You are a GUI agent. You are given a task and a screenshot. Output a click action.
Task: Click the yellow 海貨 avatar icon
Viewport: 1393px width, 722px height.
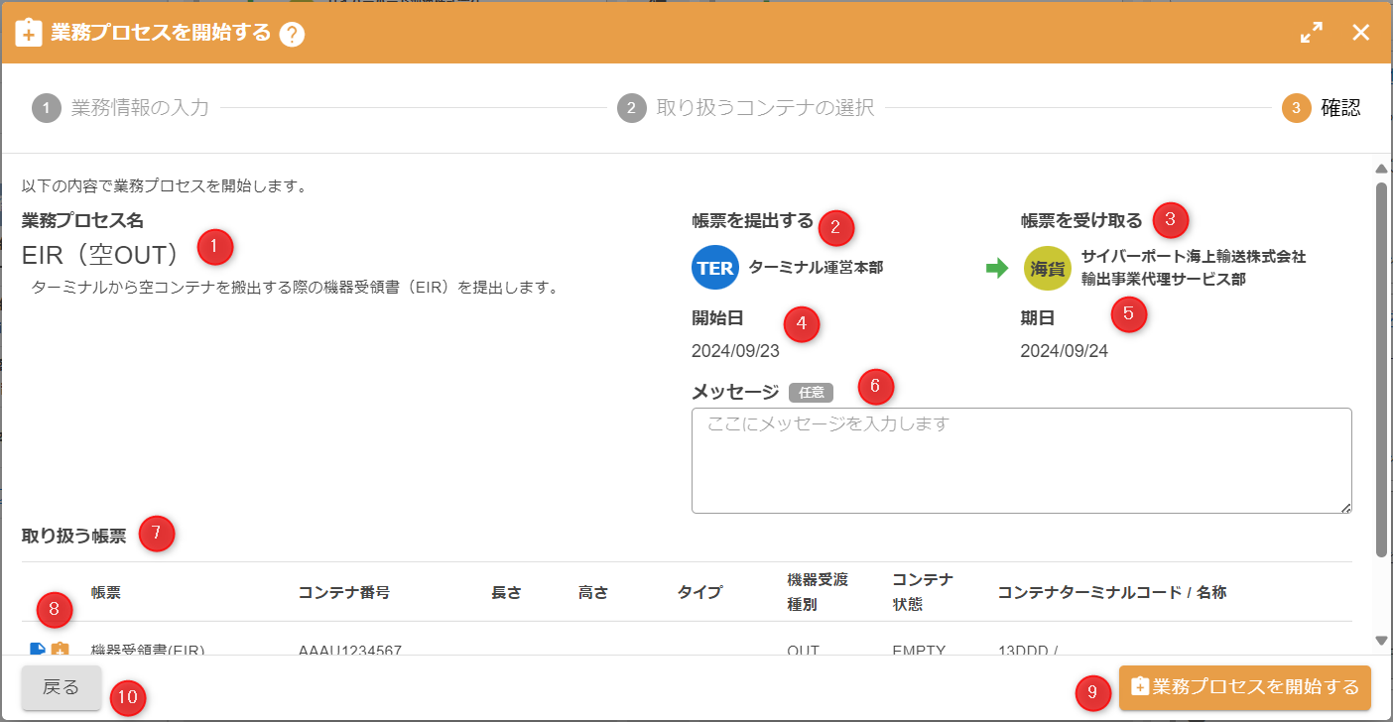coord(1047,268)
